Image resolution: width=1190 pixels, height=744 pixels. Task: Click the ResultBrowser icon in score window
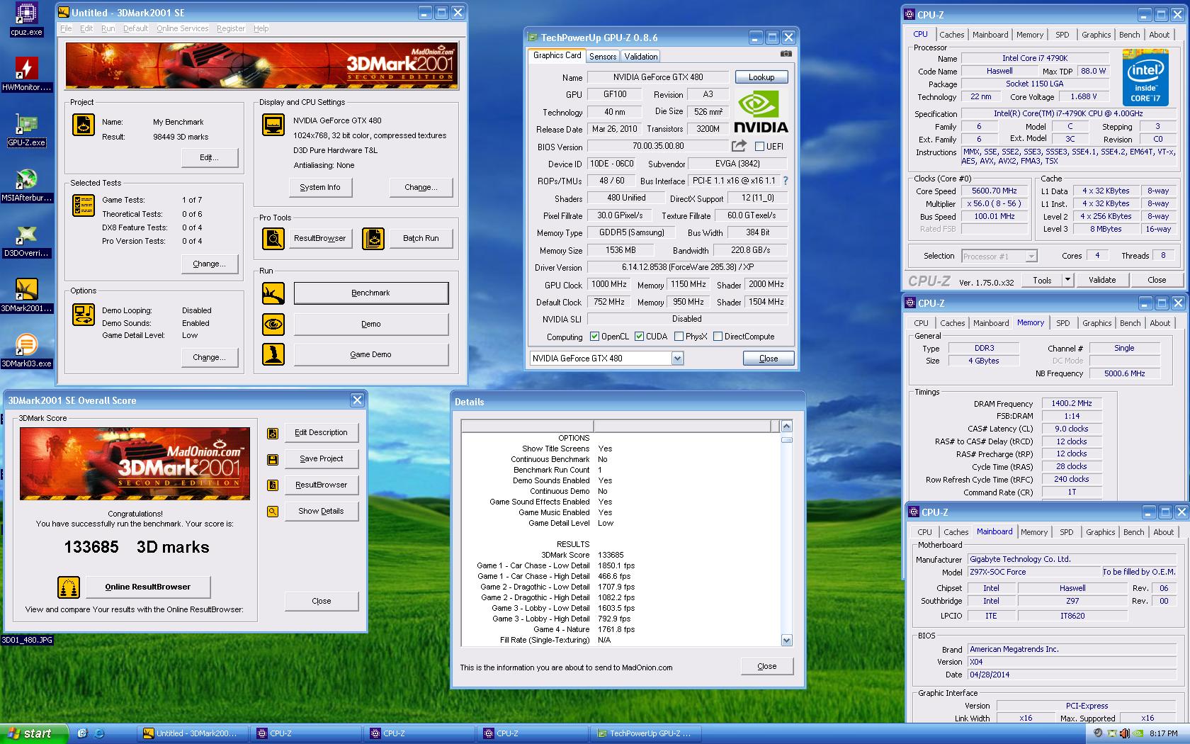tap(273, 485)
